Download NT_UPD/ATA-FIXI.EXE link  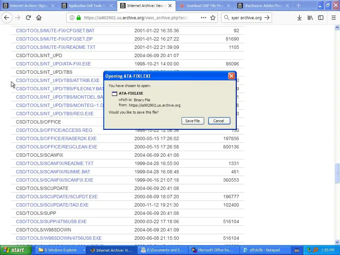coord(53,64)
